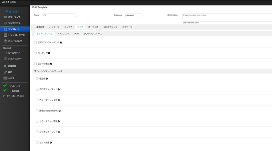Click the コントローラ status label
272x151 pixels.
[x=15, y=86]
